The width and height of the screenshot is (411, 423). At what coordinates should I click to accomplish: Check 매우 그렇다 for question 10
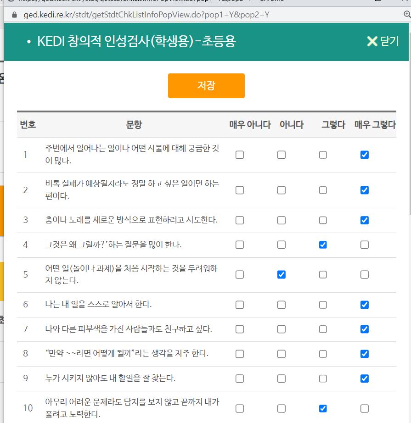[365, 408]
